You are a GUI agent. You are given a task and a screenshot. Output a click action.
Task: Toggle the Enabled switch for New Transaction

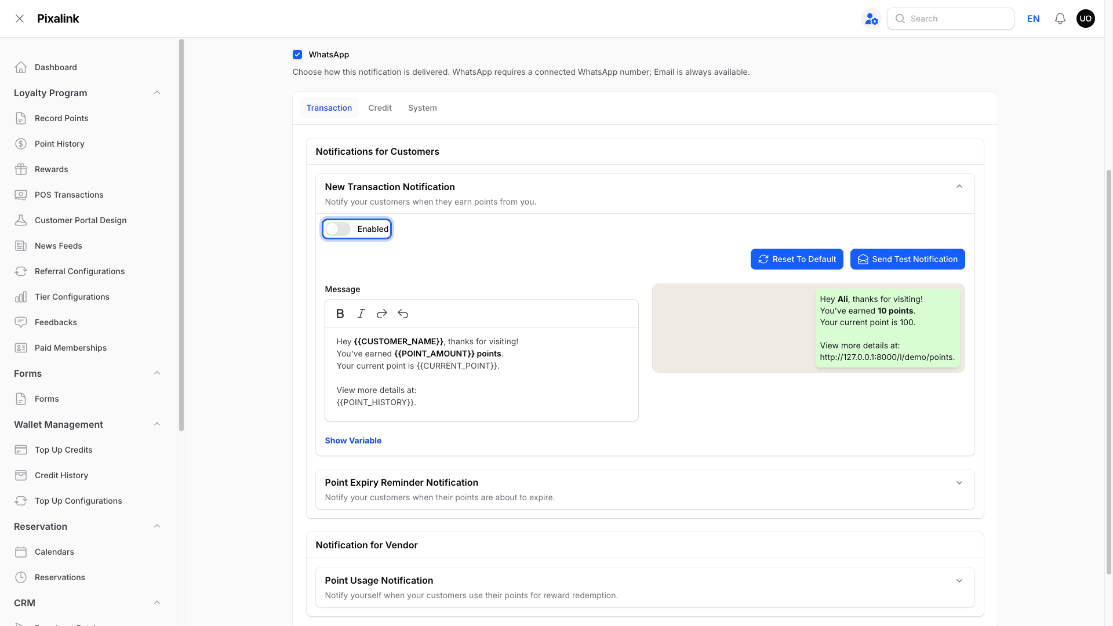coord(338,229)
